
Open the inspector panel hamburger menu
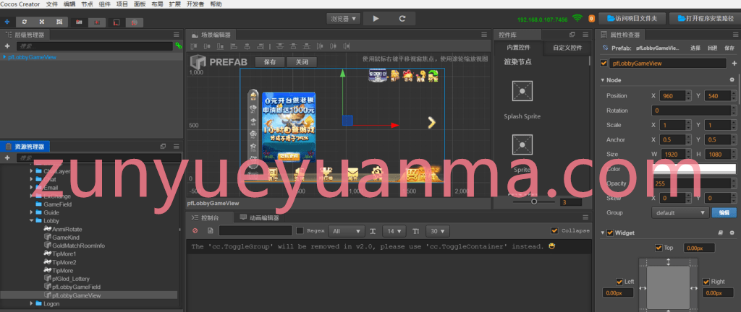click(734, 35)
